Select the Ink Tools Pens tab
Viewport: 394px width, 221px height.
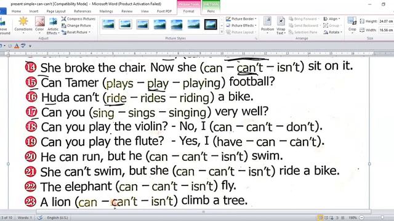tap(211, 11)
